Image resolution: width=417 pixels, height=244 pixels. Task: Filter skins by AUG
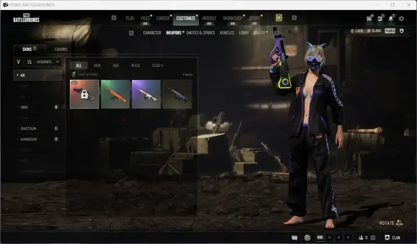116,66
